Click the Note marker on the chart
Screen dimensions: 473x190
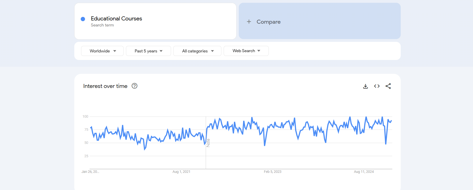coord(208,143)
